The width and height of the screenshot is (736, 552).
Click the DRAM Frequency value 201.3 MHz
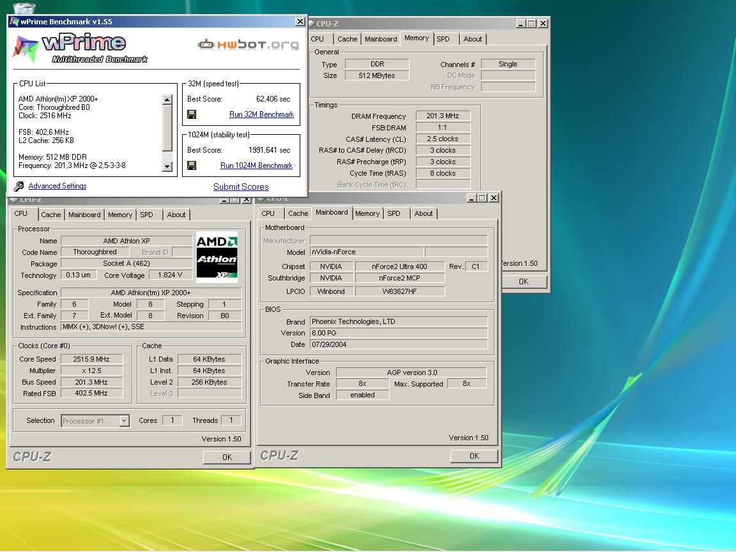tap(443, 116)
